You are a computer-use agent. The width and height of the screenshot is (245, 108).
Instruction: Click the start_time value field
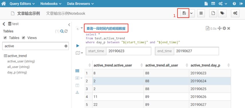tap(129, 51)
